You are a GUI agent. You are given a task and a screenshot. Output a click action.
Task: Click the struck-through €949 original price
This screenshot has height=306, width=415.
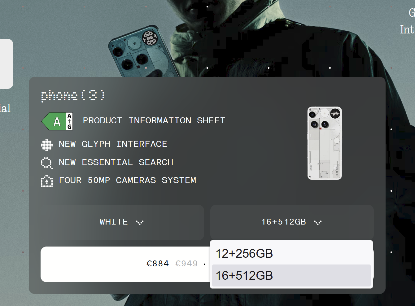186,264
